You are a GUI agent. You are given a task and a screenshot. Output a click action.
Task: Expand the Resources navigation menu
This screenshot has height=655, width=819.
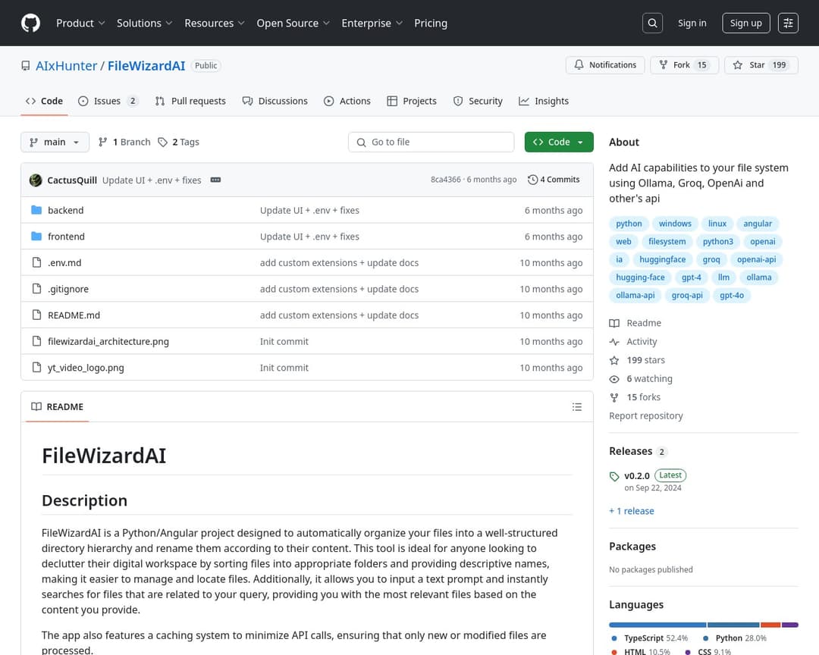point(214,23)
